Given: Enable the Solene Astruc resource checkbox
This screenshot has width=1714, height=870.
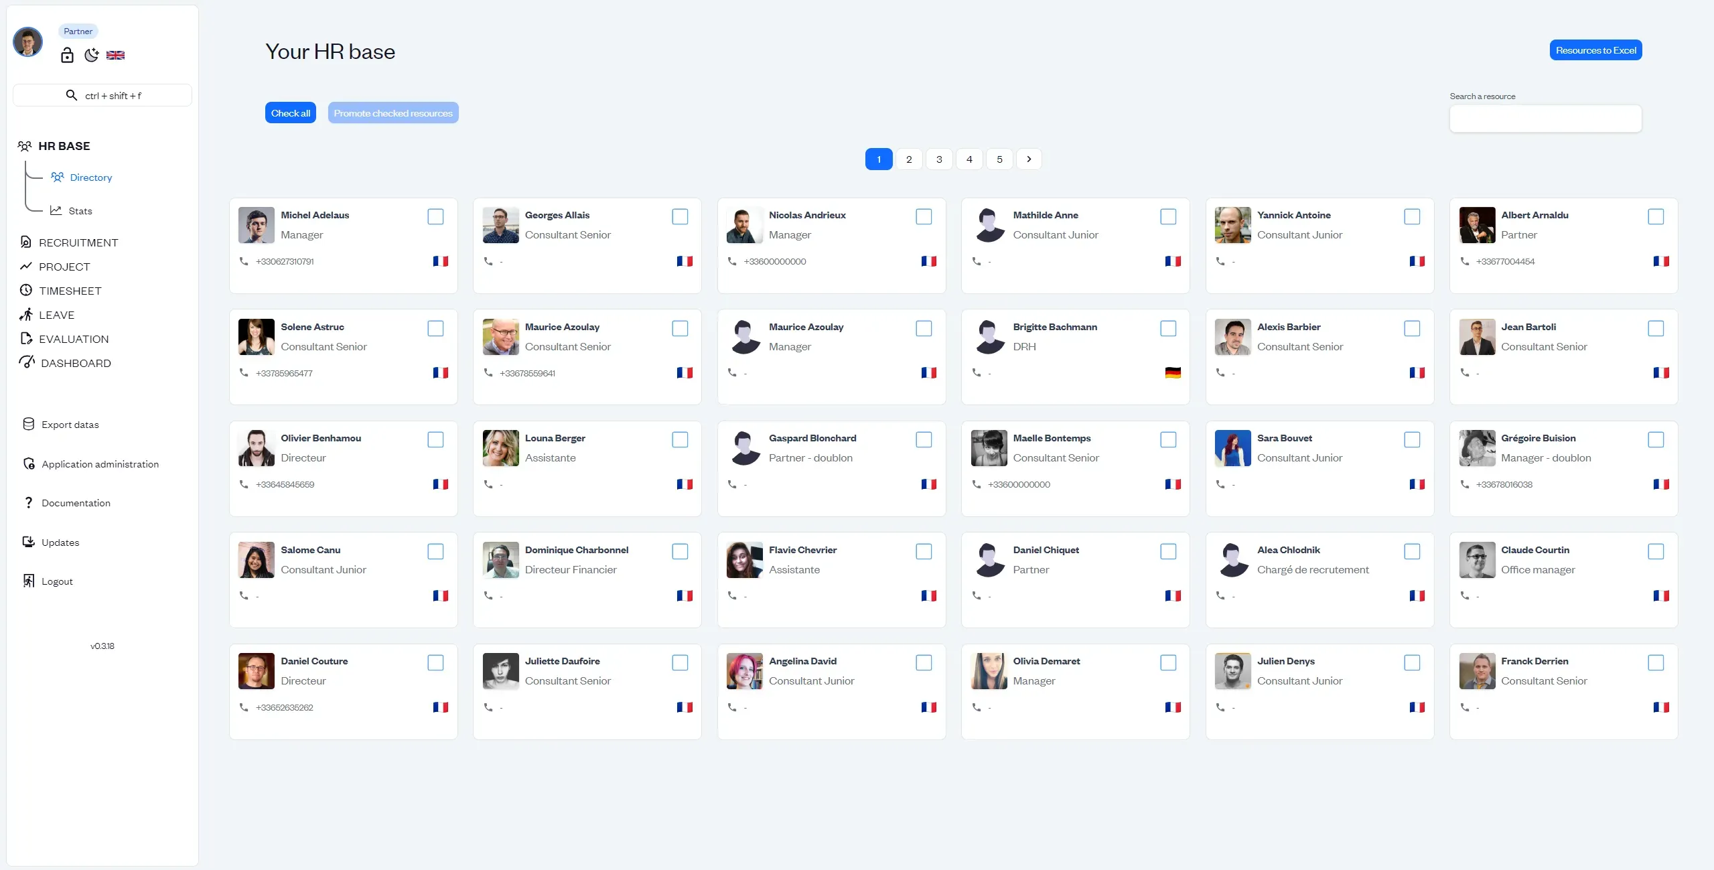Looking at the screenshot, I should pos(436,328).
